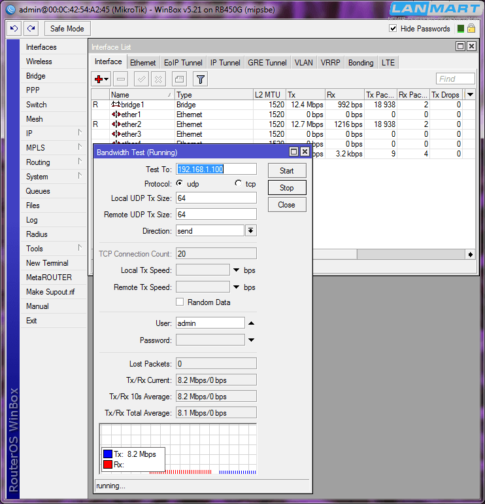The image size is (485, 504).
Task: Switch to the VLAN tab
Action: point(304,62)
